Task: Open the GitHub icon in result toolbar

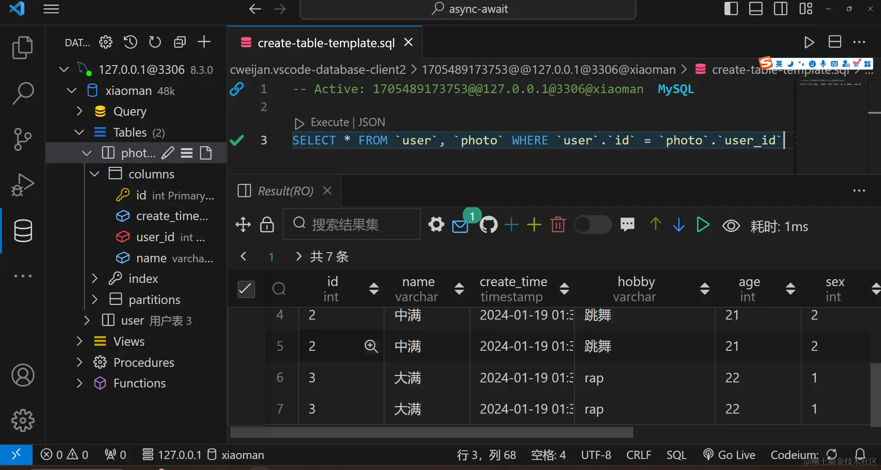Action: pos(489,225)
